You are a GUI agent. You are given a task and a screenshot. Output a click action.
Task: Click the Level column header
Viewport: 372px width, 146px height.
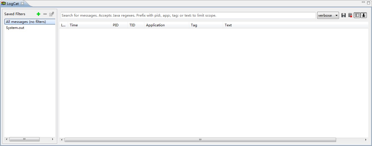[63, 25]
